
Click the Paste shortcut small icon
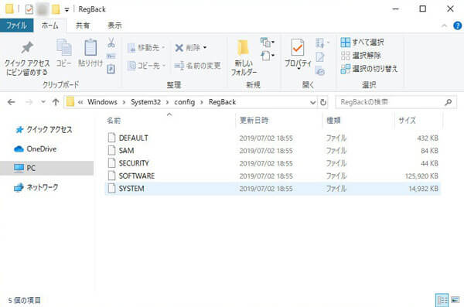pyautogui.click(x=111, y=69)
